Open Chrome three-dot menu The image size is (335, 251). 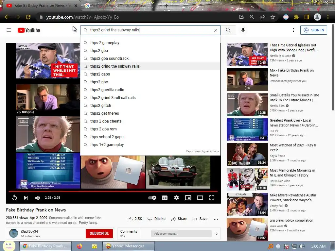tap(328, 17)
